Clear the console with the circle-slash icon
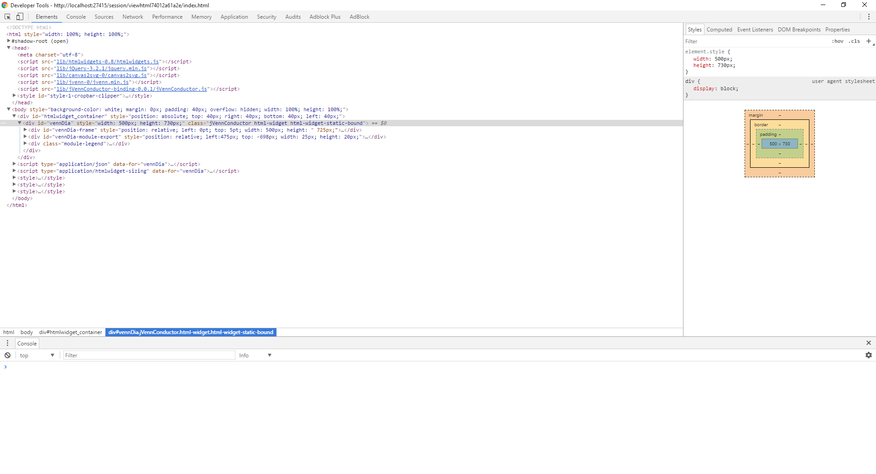The height and width of the screenshot is (474, 876). tap(8, 355)
